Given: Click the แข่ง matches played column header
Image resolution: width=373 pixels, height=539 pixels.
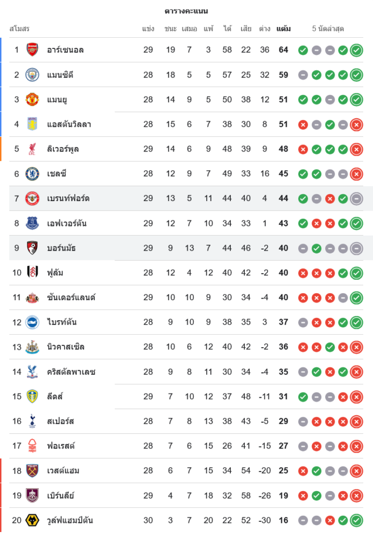Looking at the screenshot, I should pos(148,29).
